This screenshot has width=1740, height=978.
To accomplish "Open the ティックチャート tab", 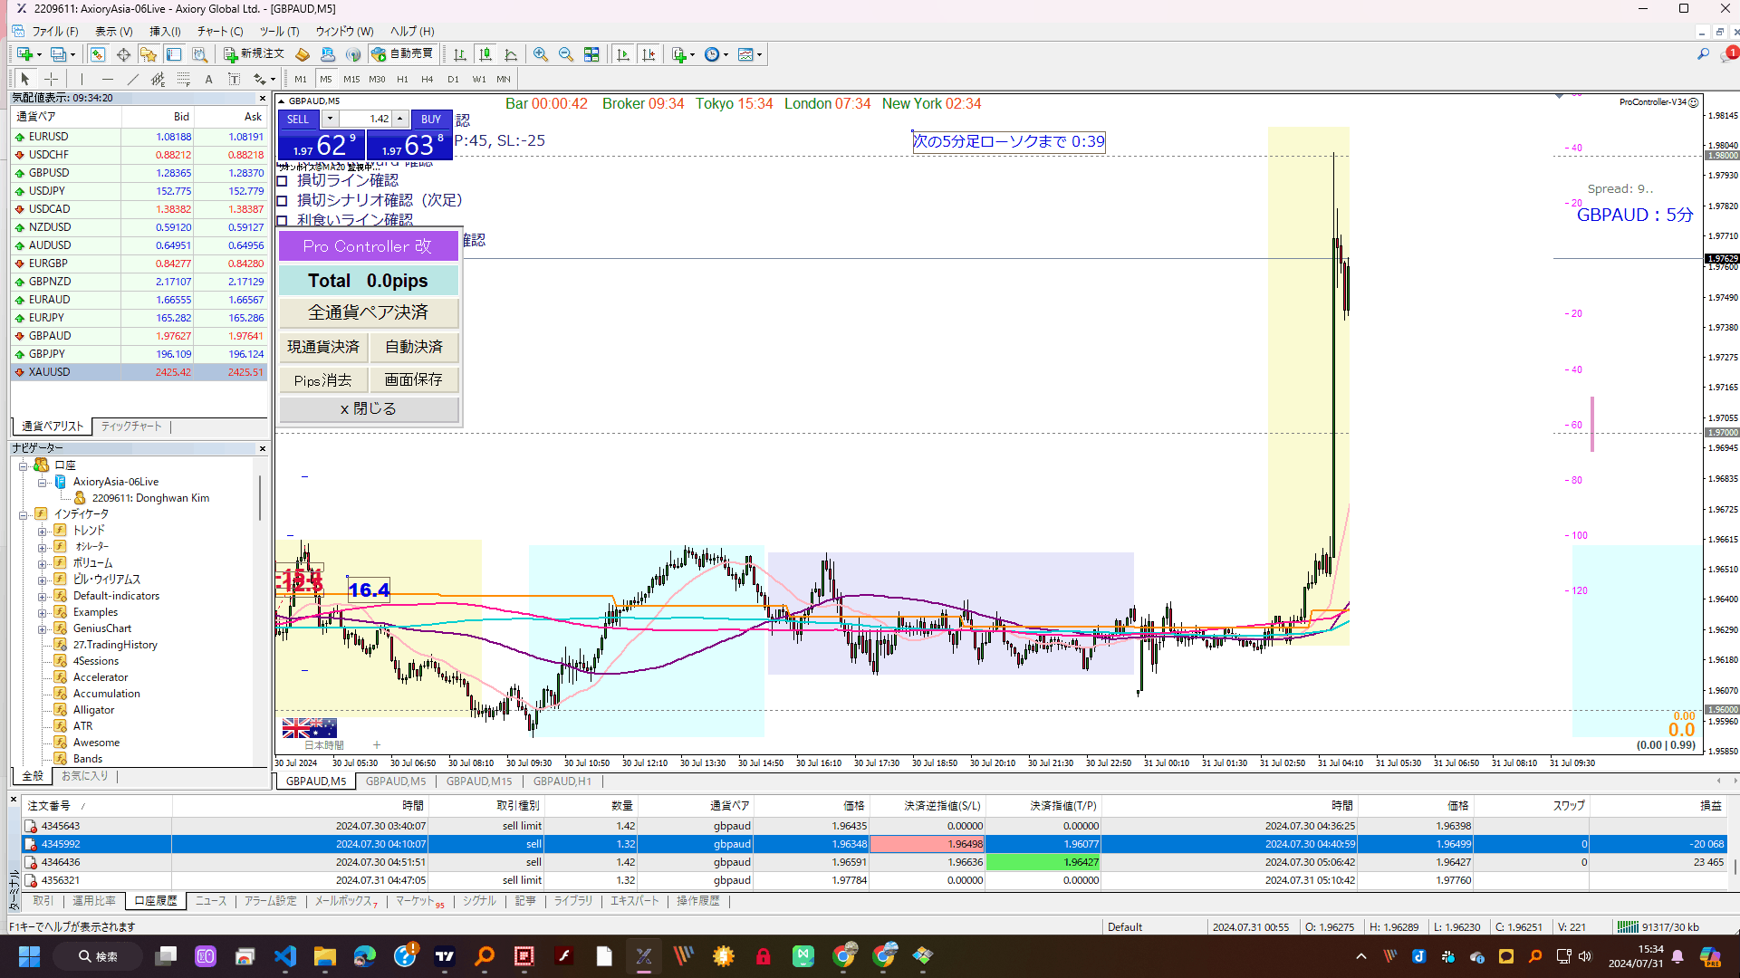I will 131,426.
